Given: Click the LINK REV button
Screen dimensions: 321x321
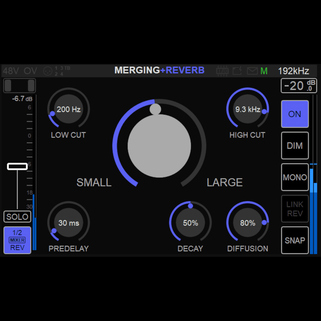Looking at the screenshot, I should 295,209.
